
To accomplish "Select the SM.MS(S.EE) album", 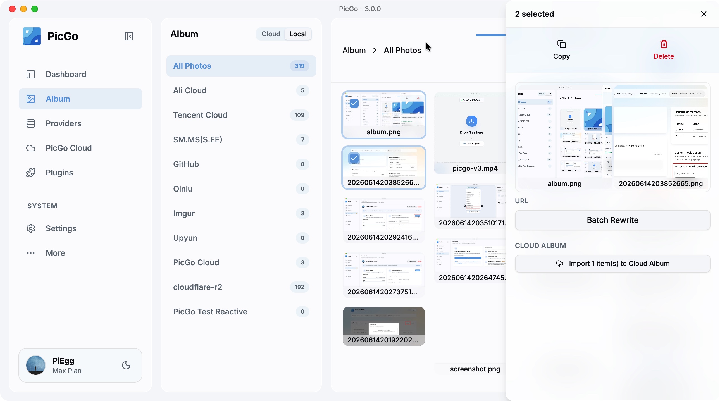I will point(241,140).
